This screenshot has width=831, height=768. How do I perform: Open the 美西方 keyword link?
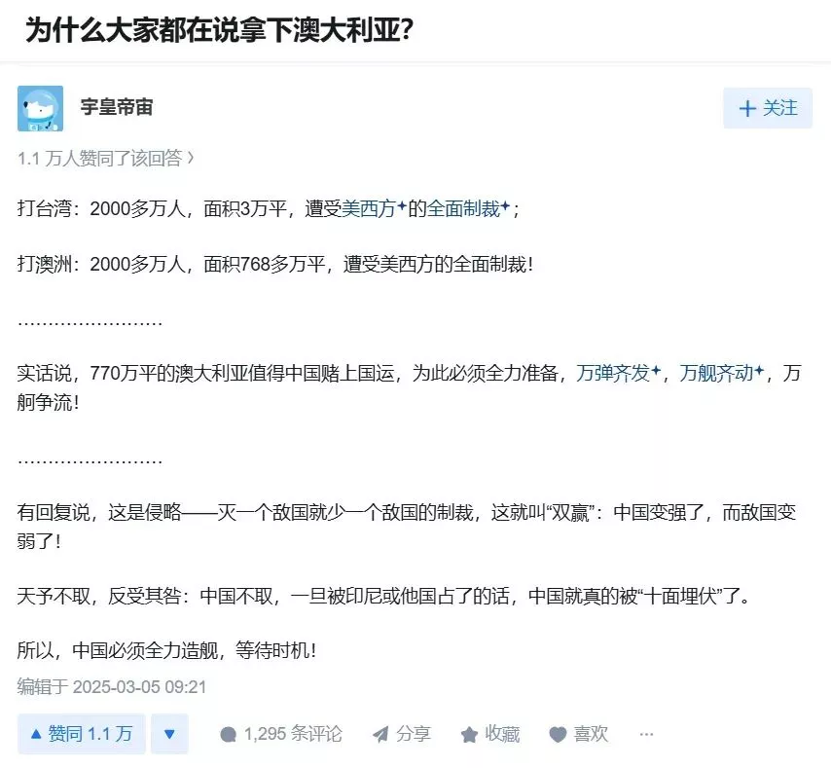tap(369, 209)
